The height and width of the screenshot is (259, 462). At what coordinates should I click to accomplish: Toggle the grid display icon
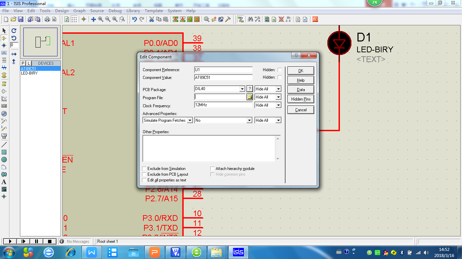click(74, 19)
